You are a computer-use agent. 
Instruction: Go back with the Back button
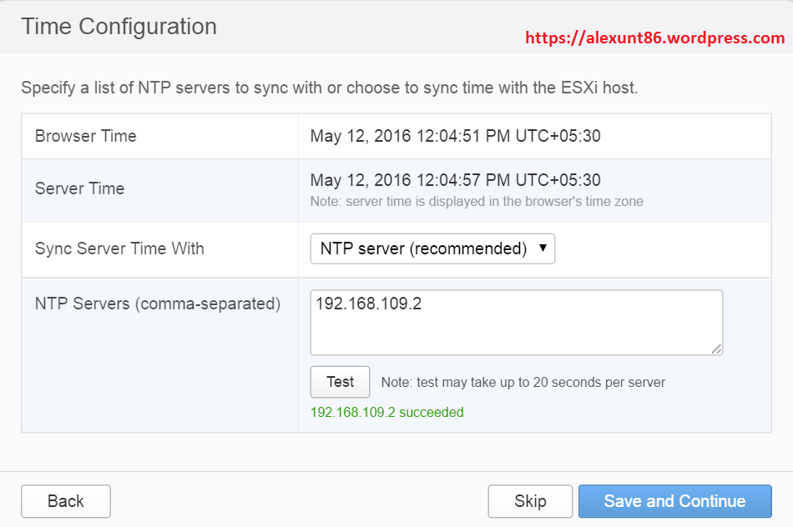tap(66, 501)
